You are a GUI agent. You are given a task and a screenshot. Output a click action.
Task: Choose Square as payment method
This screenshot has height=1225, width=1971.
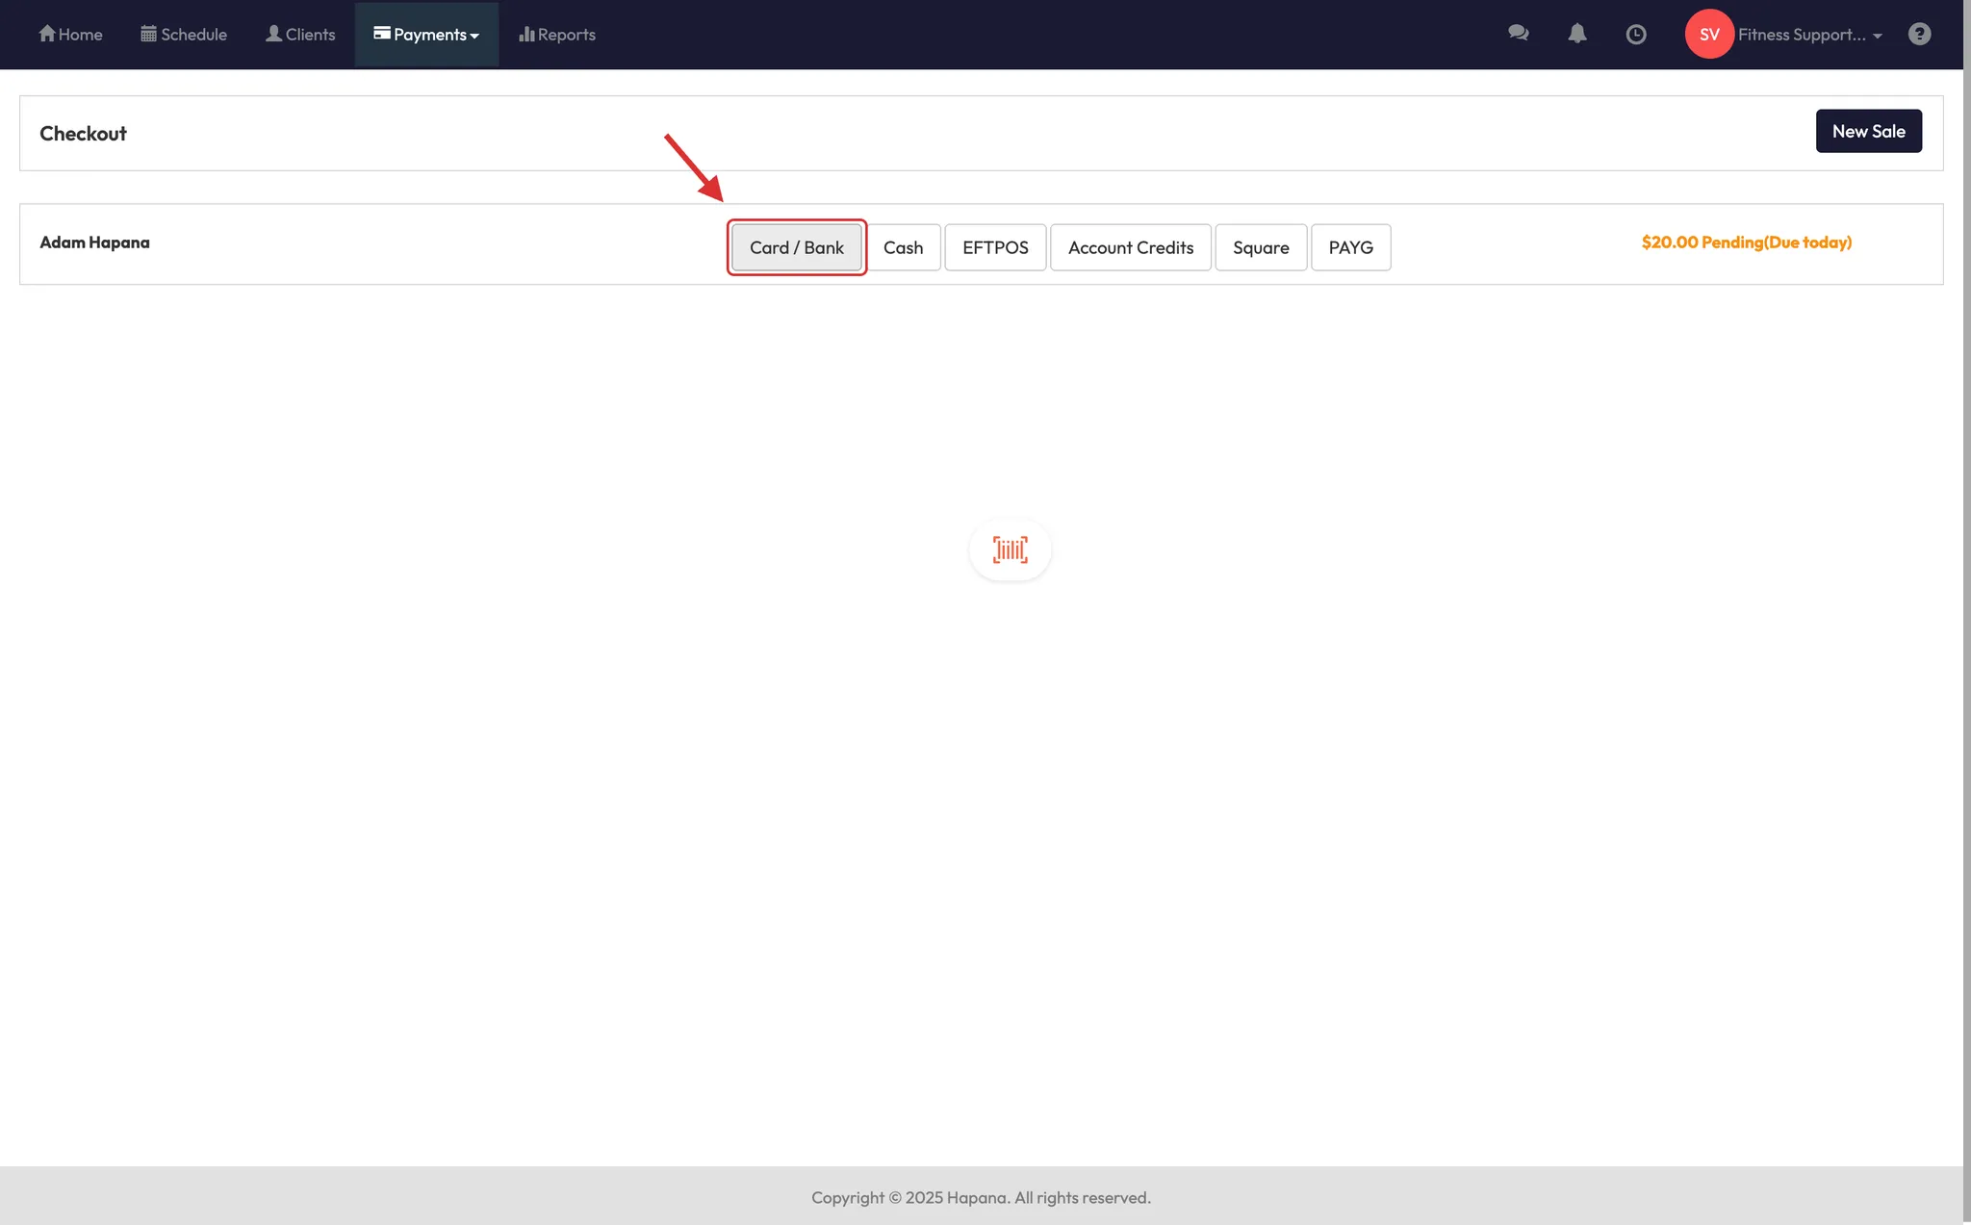[x=1261, y=247]
